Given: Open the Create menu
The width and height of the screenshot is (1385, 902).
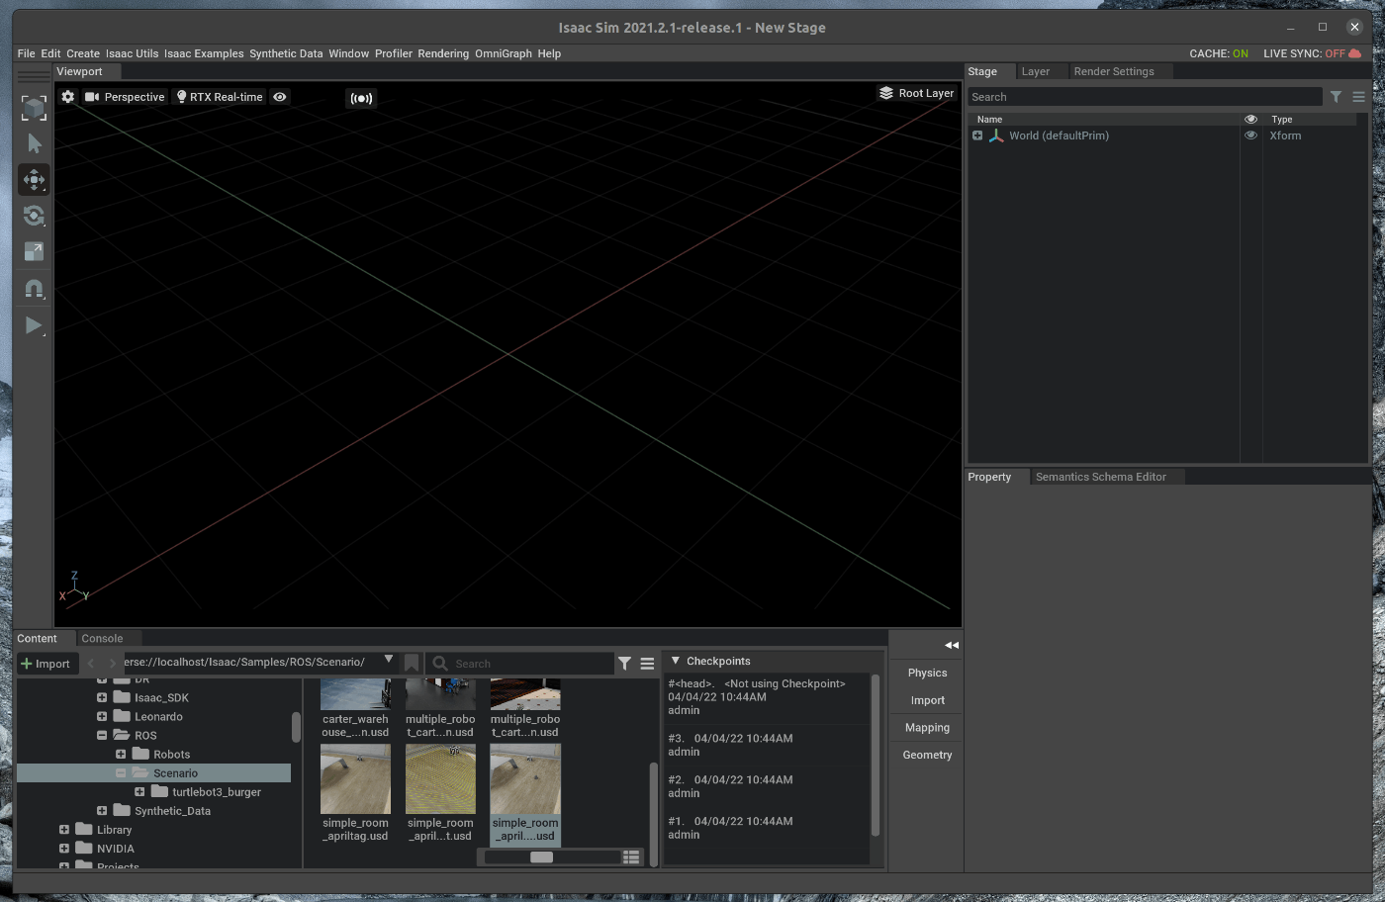Looking at the screenshot, I should (x=83, y=53).
